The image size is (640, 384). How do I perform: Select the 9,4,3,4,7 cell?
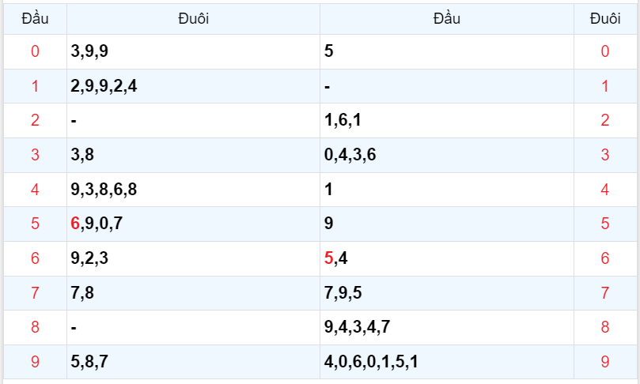click(x=357, y=327)
